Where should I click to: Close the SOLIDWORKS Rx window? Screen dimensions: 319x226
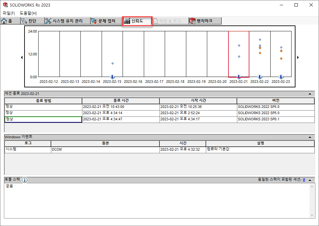pyautogui.click(x=311, y=5)
